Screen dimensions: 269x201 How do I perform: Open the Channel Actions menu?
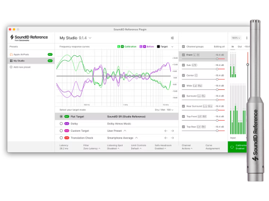pos(187,147)
